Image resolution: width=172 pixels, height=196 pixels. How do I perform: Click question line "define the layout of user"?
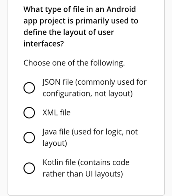pos(69,32)
